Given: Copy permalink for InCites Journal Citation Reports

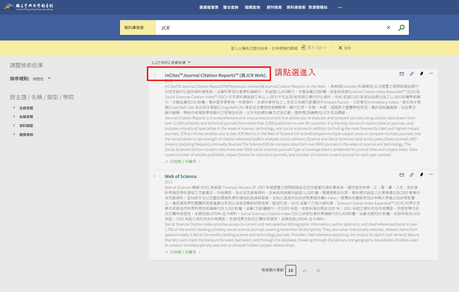Looking at the screenshot, I should [x=412, y=74].
